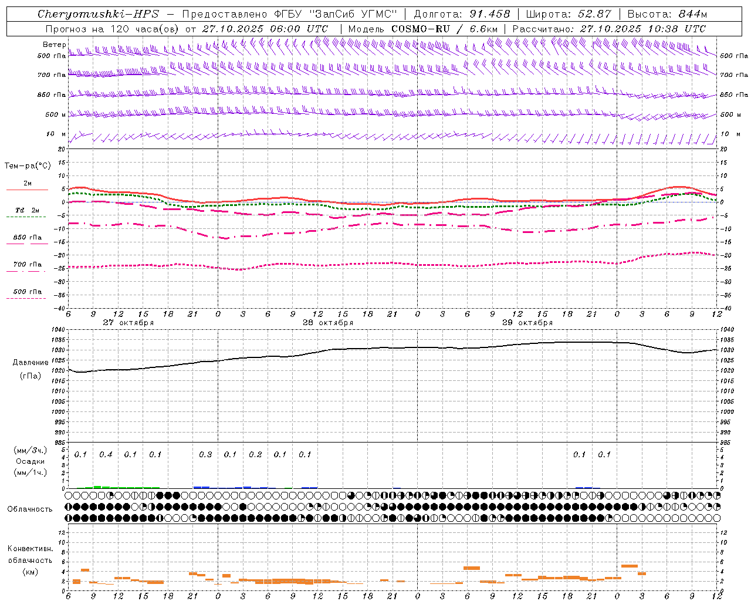
Task: Click the "(мм/3ч.)" precipitation unit label
Action: [31, 450]
